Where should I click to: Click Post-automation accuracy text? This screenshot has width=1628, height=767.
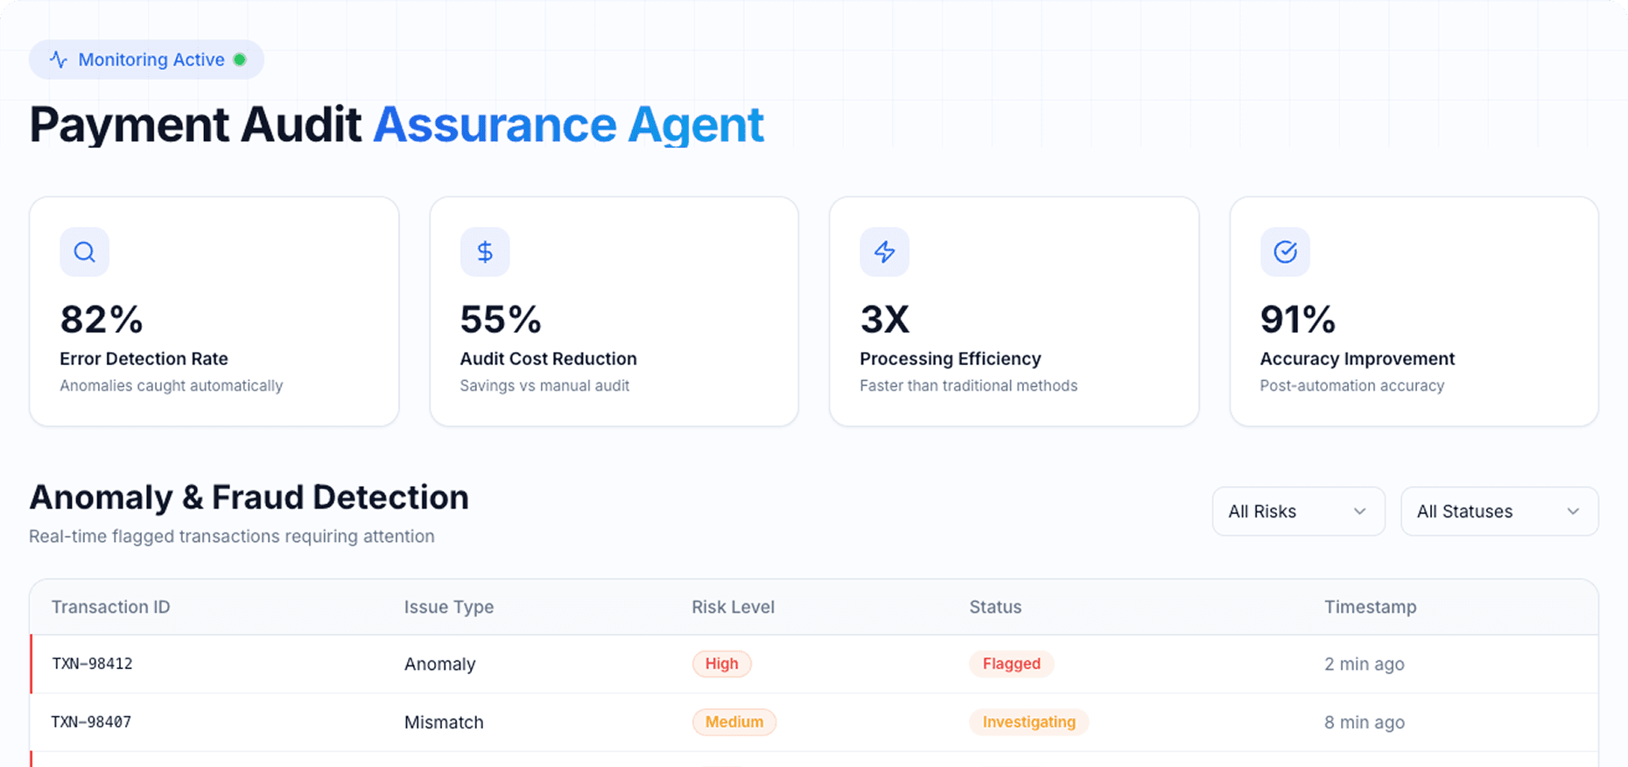click(x=1352, y=386)
